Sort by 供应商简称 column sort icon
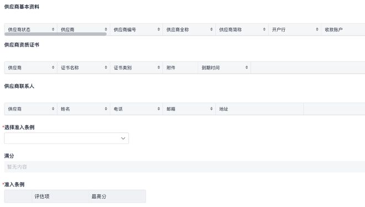 (x=264, y=29)
